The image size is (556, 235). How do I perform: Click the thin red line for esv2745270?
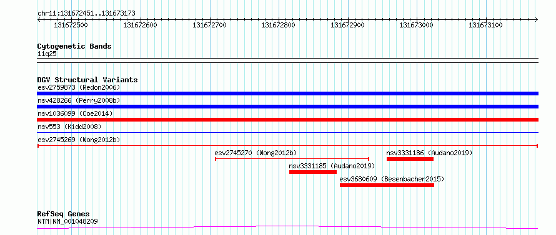(x=292, y=158)
